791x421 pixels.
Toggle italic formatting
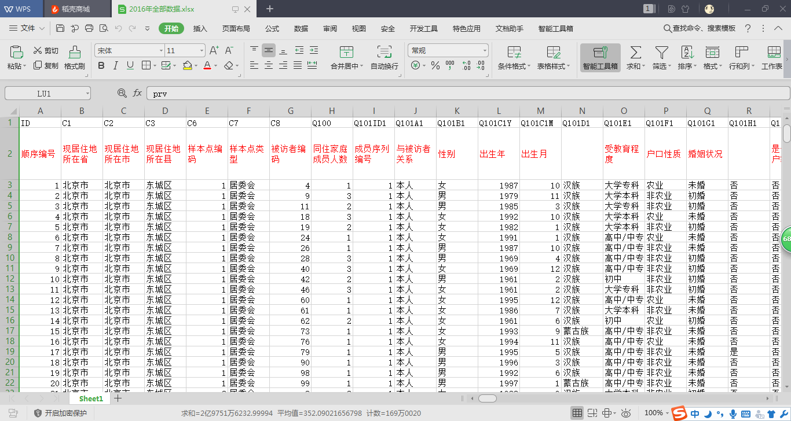click(x=116, y=65)
